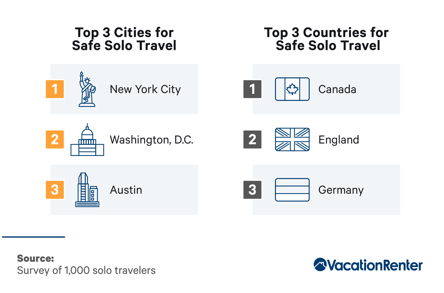Image resolution: width=444 pixels, height=293 pixels.
Task: Click the England Union Jack flag icon
Action: tap(292, 139)
